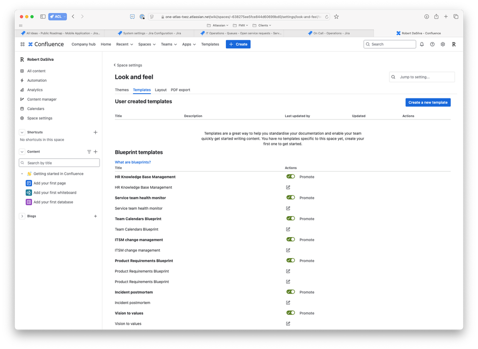Open the Apps dropdown
The width and height of the screenshot is (478, 349).
189,44
